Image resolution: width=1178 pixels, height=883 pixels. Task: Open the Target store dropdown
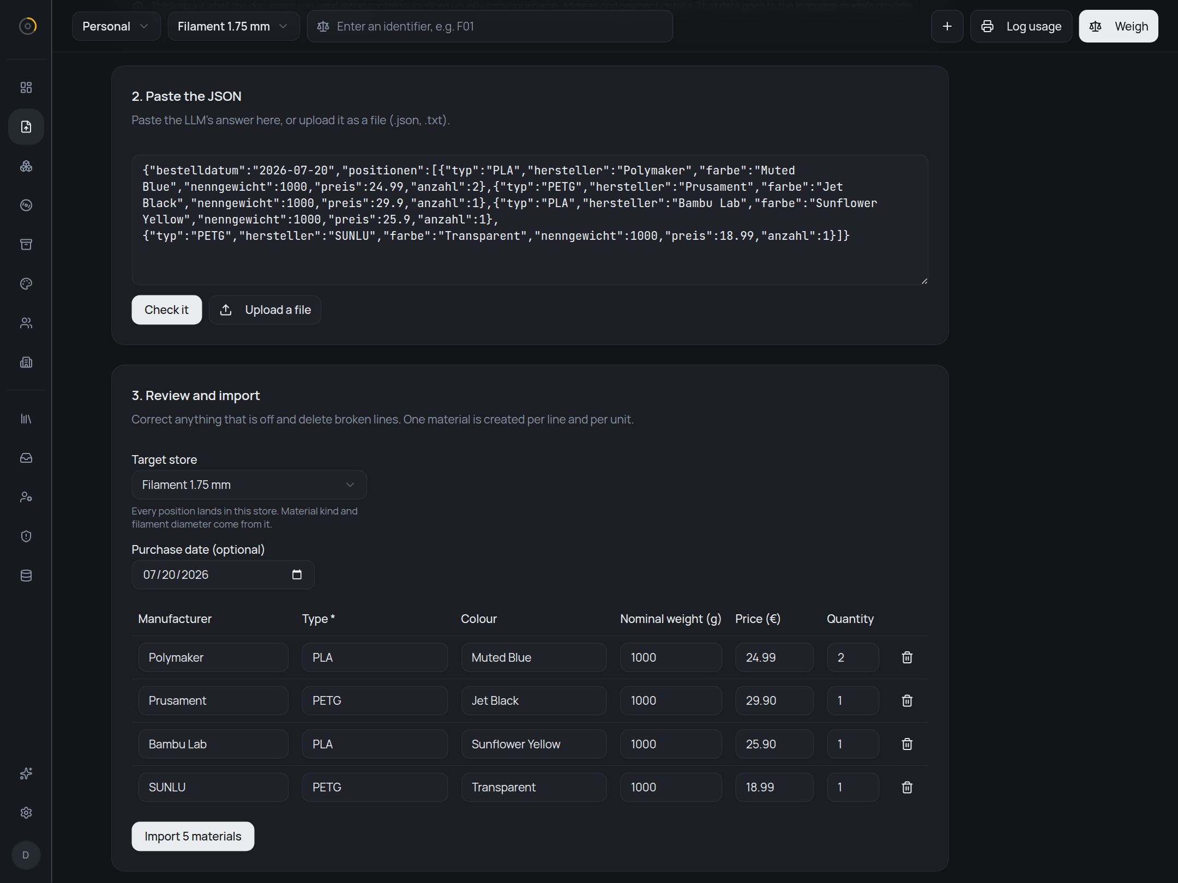coord(249,485)
